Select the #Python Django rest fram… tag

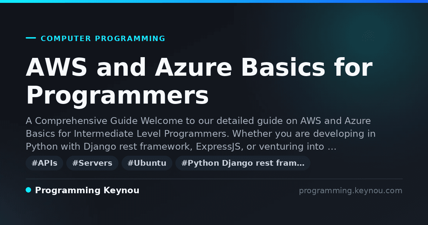pyautogui.click(x=243, y=163)
